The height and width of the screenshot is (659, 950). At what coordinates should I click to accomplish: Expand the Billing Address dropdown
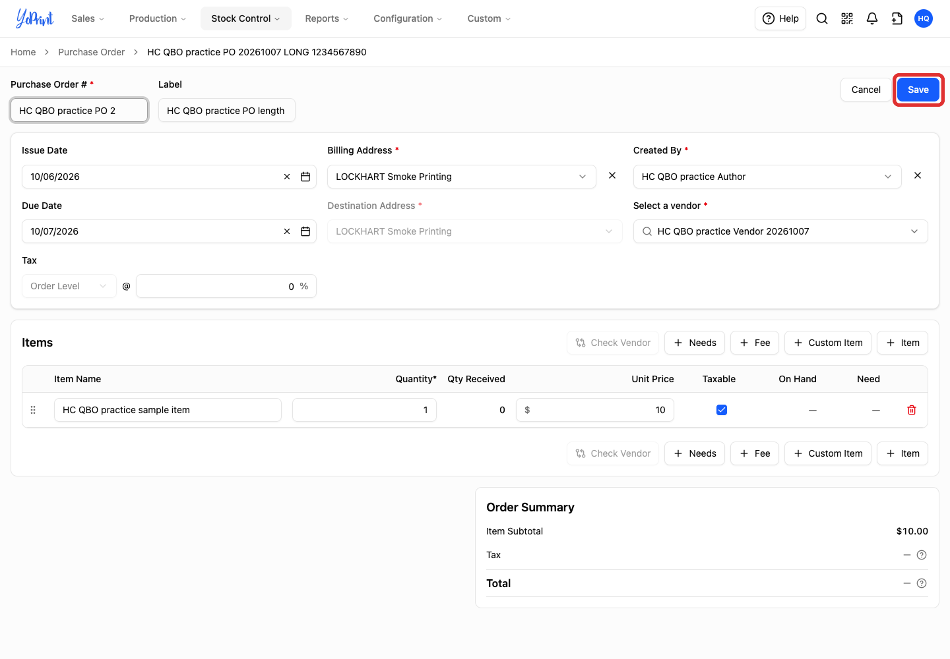(462, 177)
